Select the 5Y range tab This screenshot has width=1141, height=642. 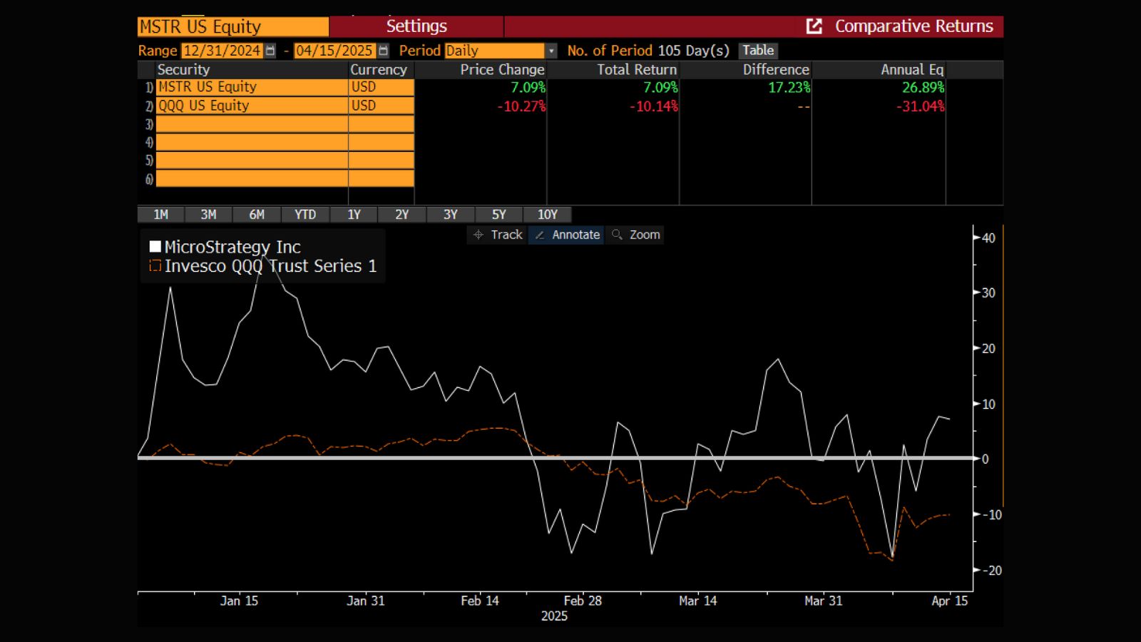pyautogui.click(x=499, y=215)
